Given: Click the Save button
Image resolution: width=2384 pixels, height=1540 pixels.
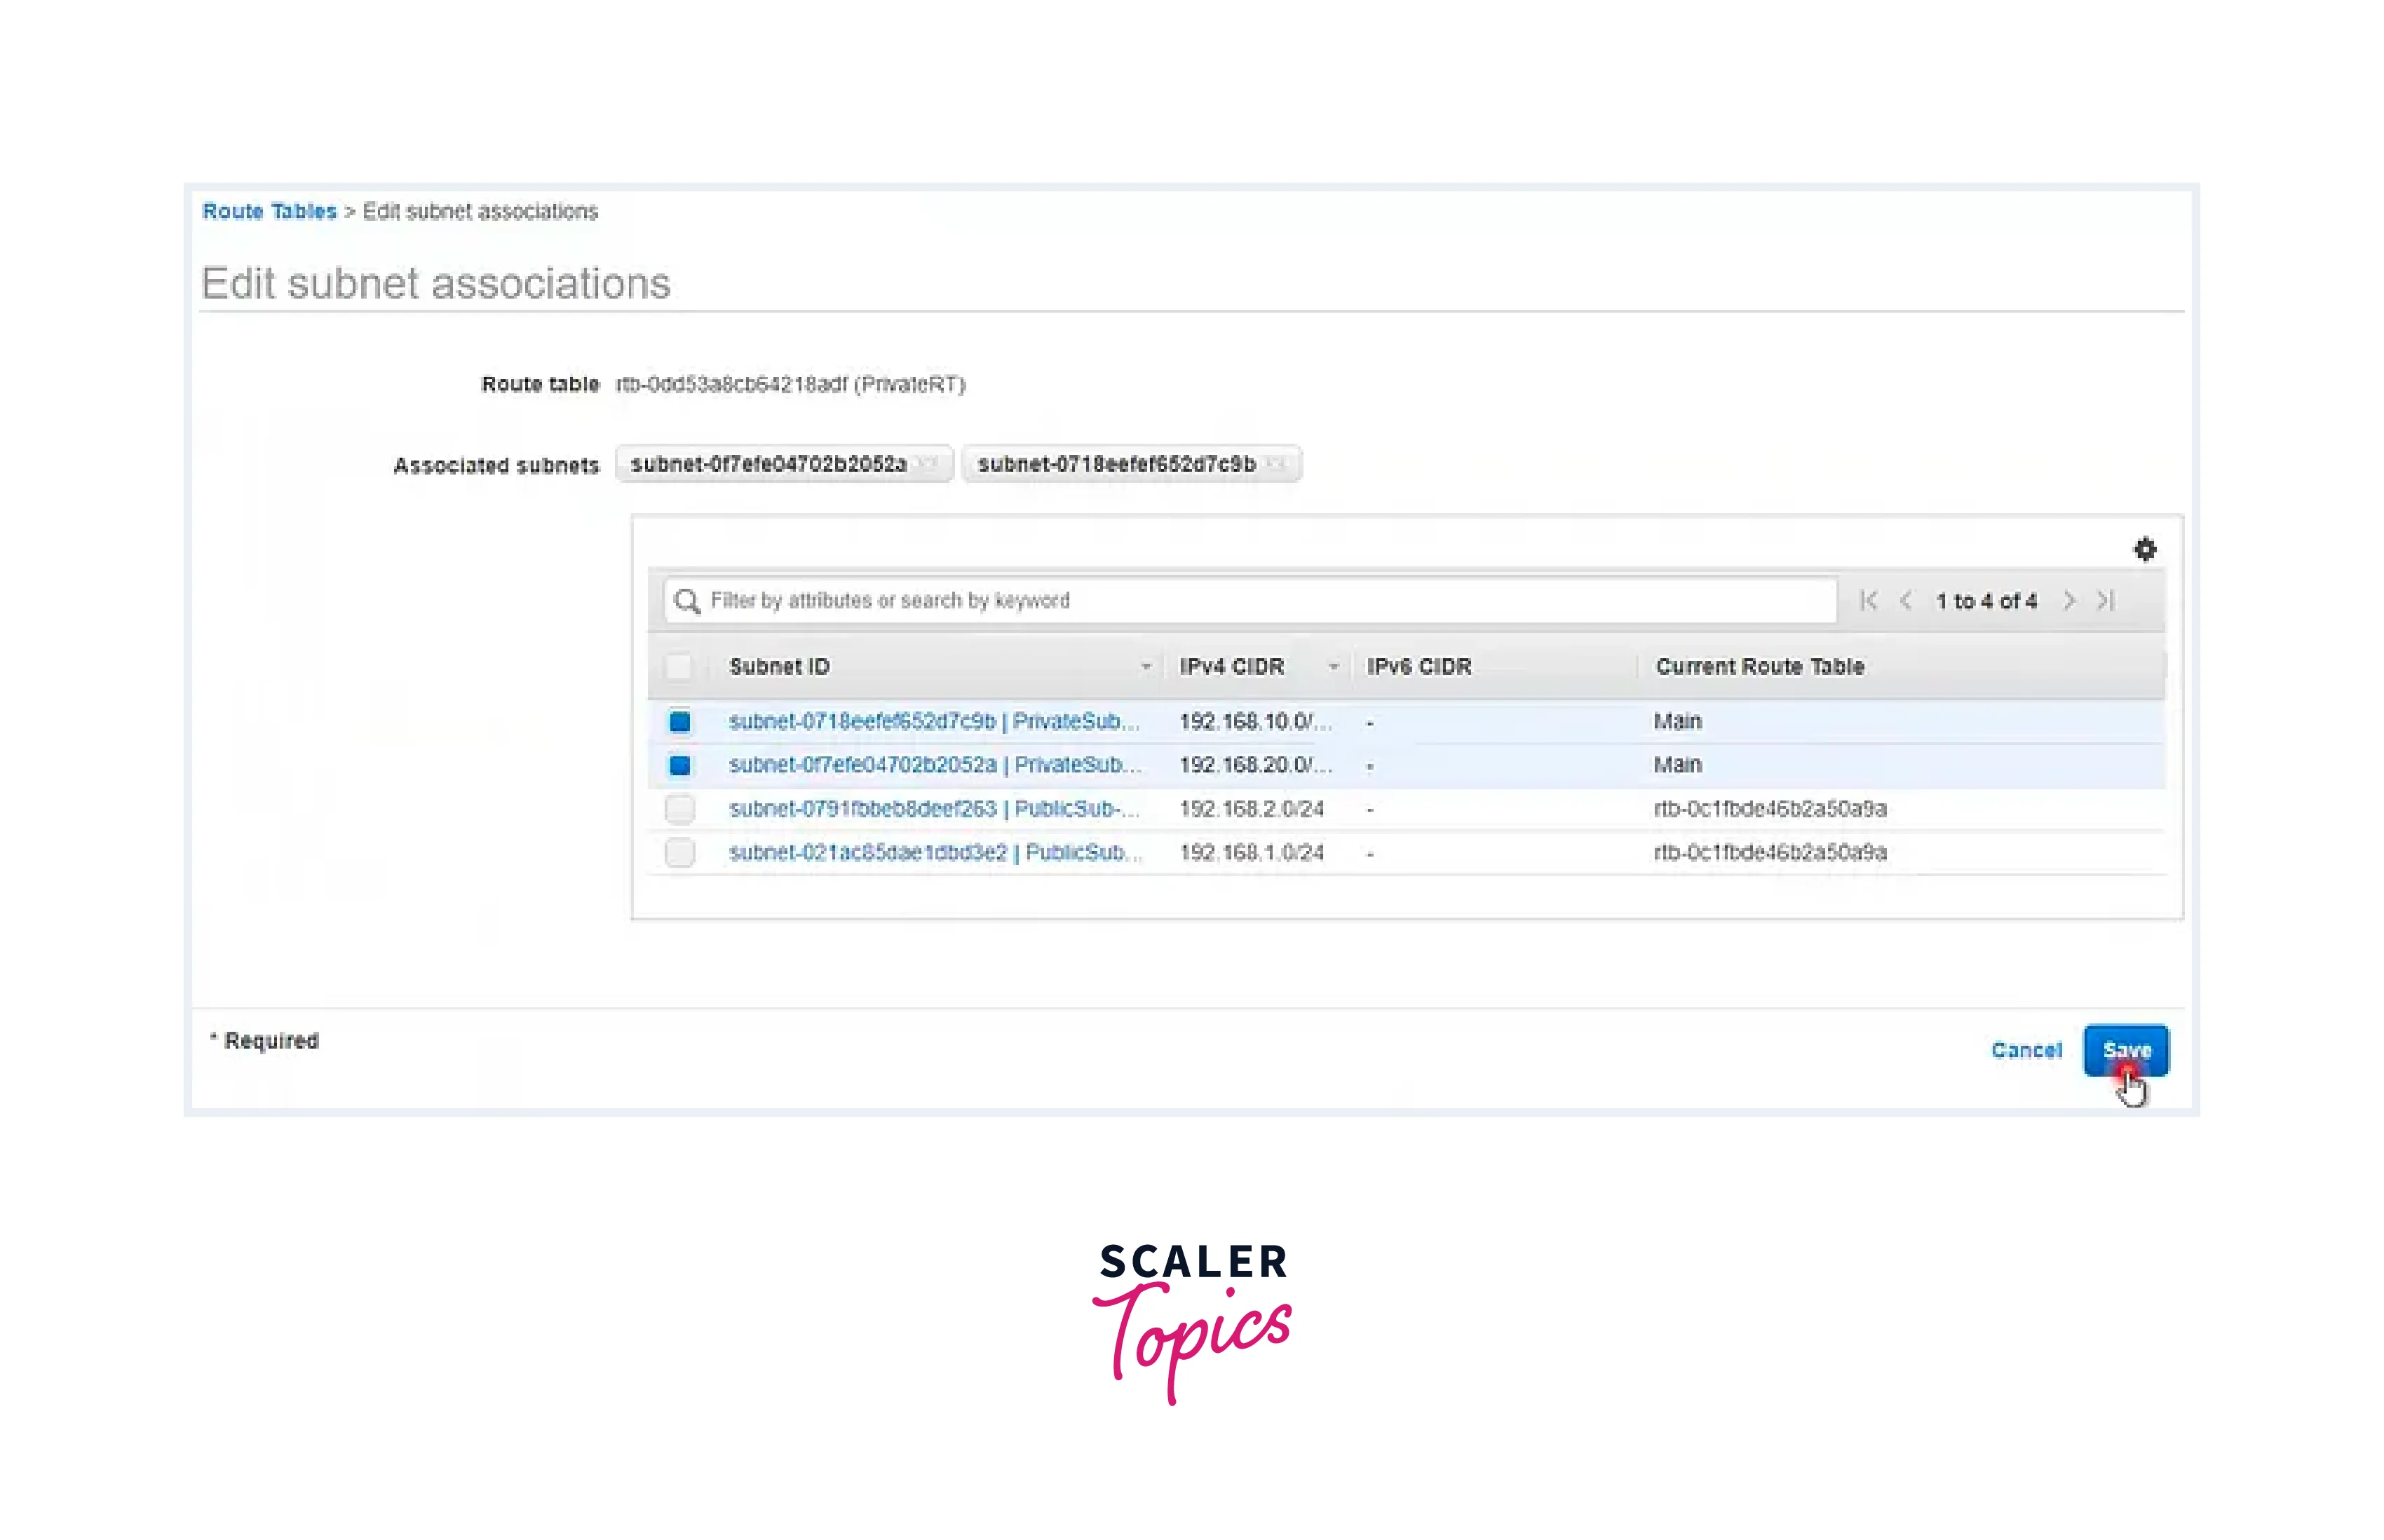Looking at the screenshot, I should point(2126,1050).
